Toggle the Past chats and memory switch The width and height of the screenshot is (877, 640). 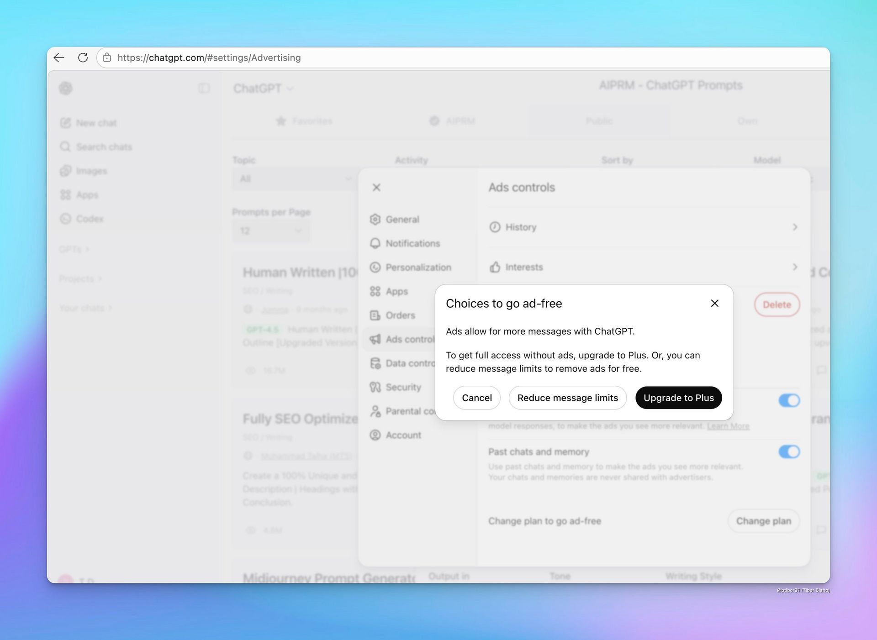[789, 451]
